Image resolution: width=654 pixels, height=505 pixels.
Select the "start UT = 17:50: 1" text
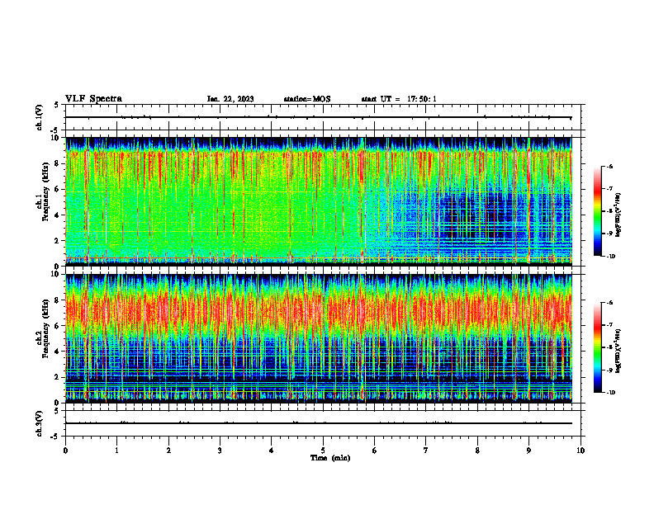tap(399, 99)
